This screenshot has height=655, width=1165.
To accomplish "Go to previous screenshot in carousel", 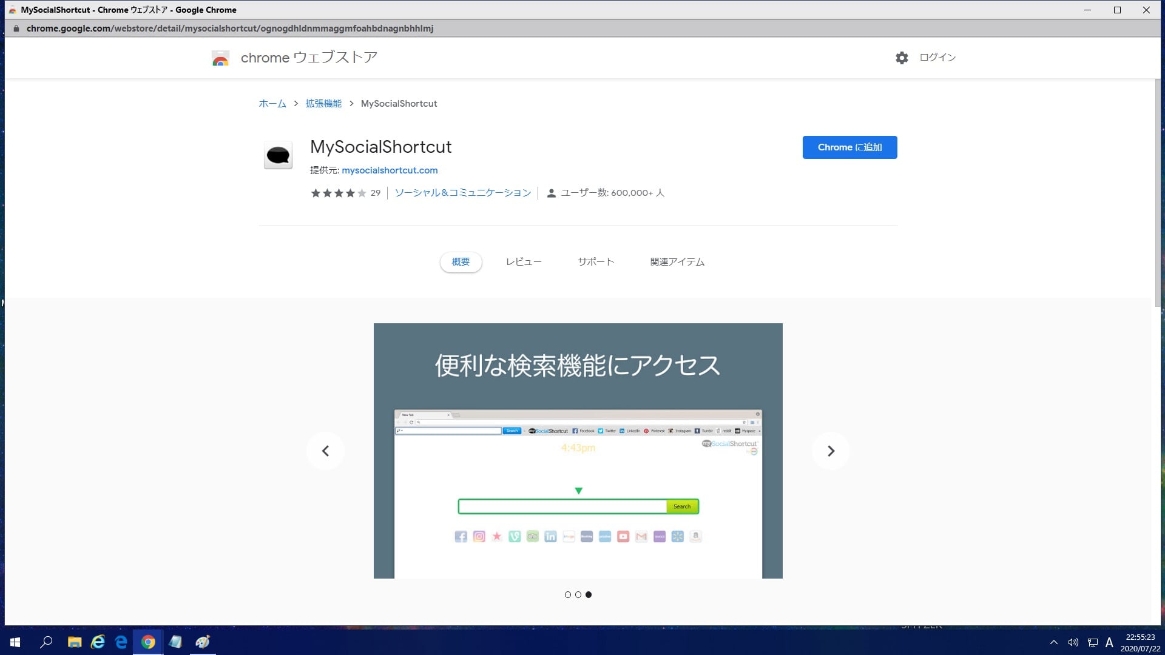I will point(325,451).
